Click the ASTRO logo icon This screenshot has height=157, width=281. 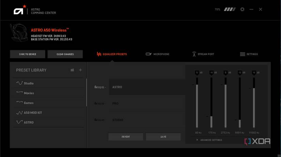pos(20,10)
